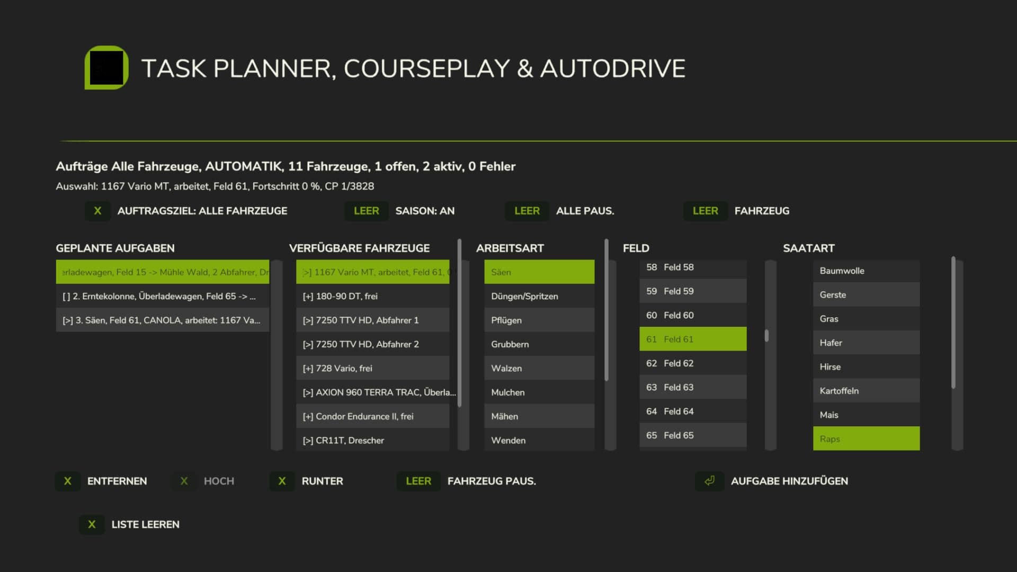Pick Raps seed type

click(x=867, y=439)
